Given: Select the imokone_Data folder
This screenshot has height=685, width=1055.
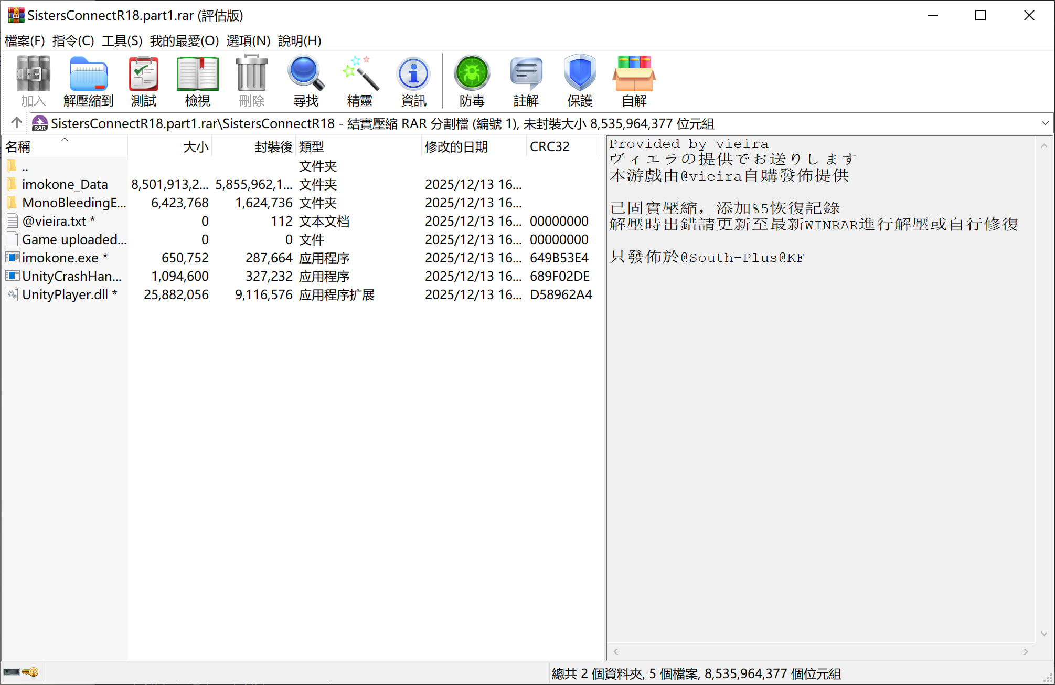Looking at the screenshot, I should (65, 184).
